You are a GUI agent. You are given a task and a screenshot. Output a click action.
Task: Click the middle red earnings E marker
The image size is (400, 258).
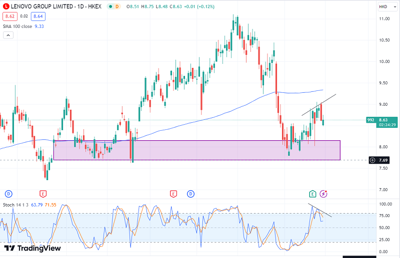pyautogui.click(x=173, y=193)
